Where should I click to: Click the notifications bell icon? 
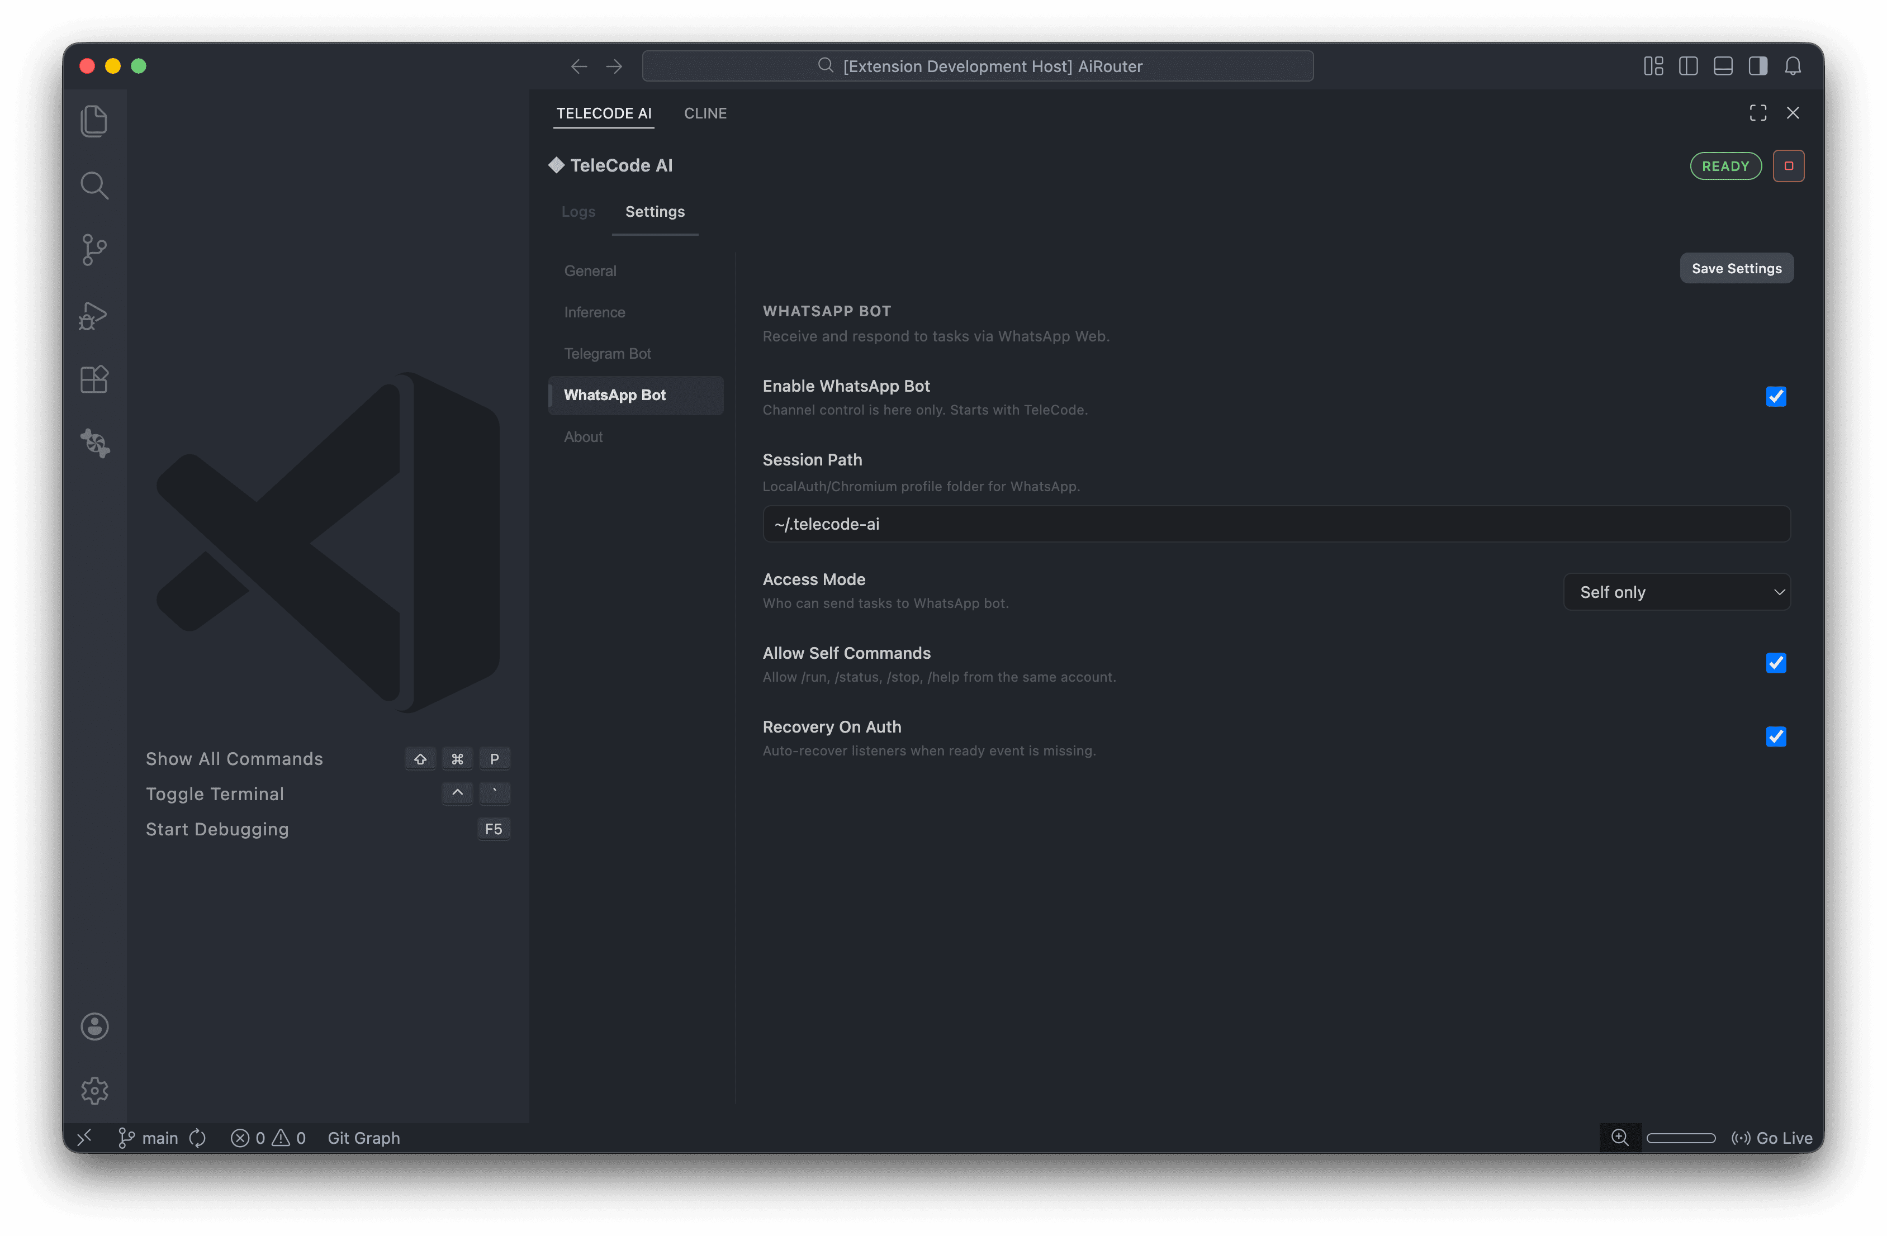click(1793, 66)
